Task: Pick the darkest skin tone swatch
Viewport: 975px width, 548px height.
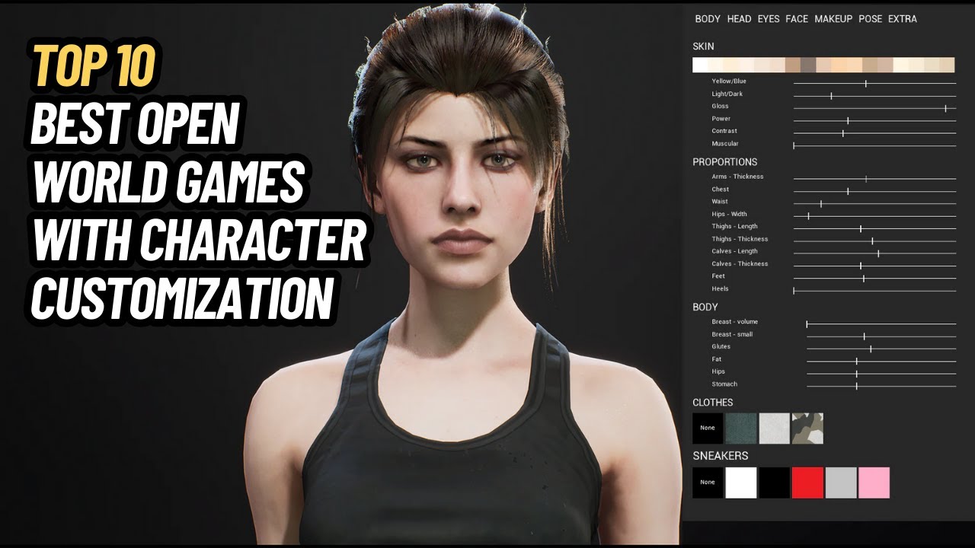Action: click(807, 65)
